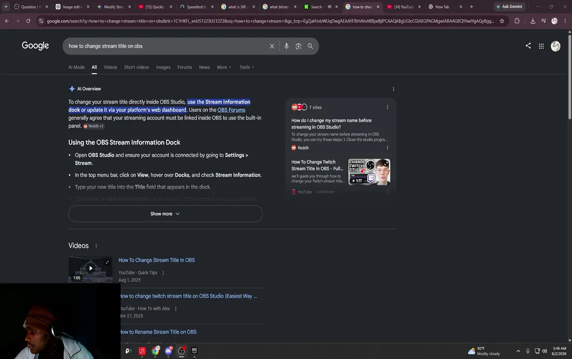Open the OBS Forums link
This screenshot has width=572, height=359.
coord(231,110)
